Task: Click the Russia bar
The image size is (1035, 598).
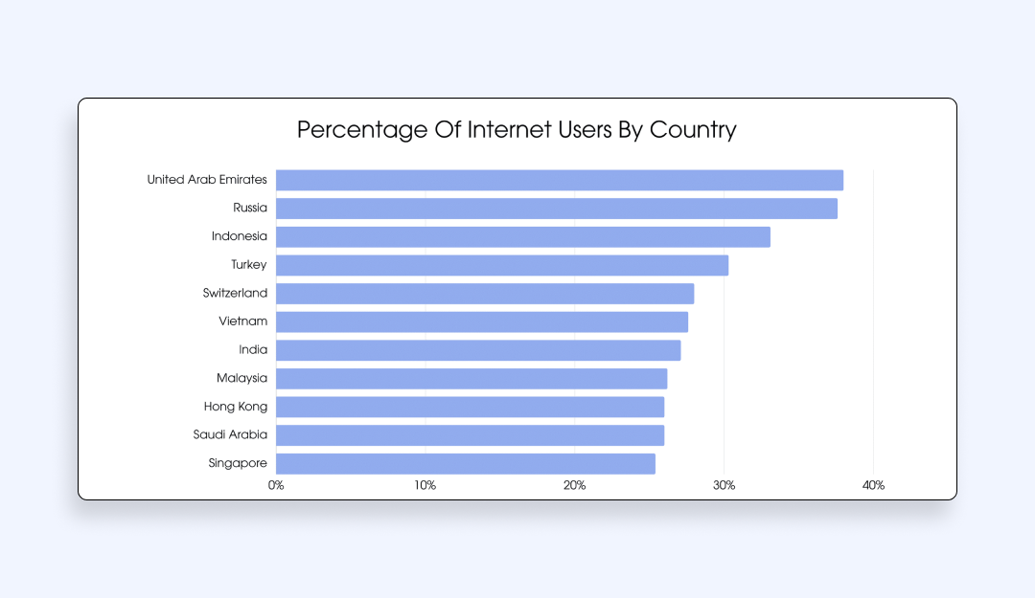Action: (557, 209)
